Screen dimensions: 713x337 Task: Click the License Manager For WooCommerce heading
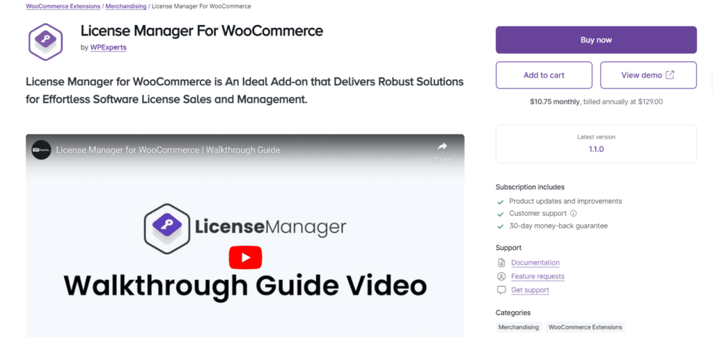(x=202, y=31)
